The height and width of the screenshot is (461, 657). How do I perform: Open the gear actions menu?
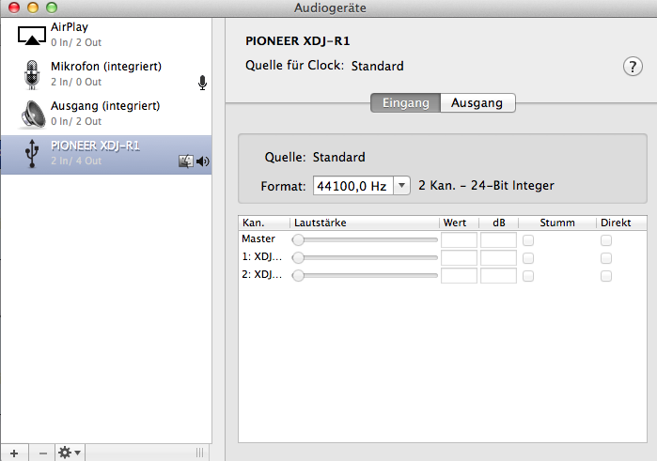70,453
